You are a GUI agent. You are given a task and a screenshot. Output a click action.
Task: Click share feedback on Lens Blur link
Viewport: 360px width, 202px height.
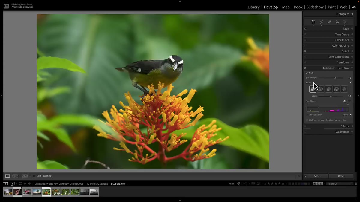click(x=328, y=120)
